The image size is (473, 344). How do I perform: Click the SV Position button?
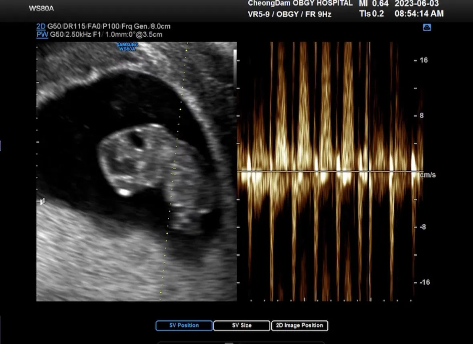pyautogui.click(x=184, y=325)
